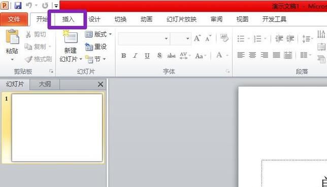Open the 幻灯片放映 (Slide Show) tab

click(x=181, y=19)
